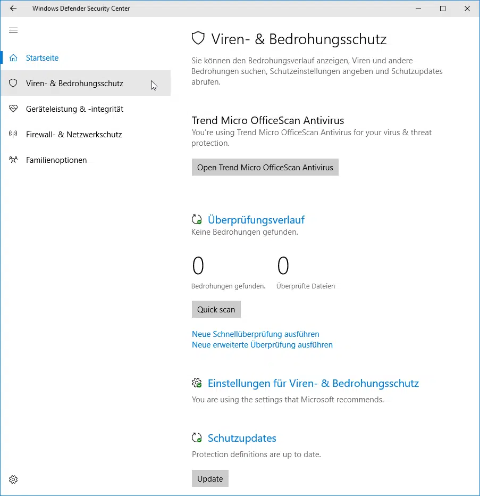Click the gear icon beside Einstellungen heading

[197, 383]
